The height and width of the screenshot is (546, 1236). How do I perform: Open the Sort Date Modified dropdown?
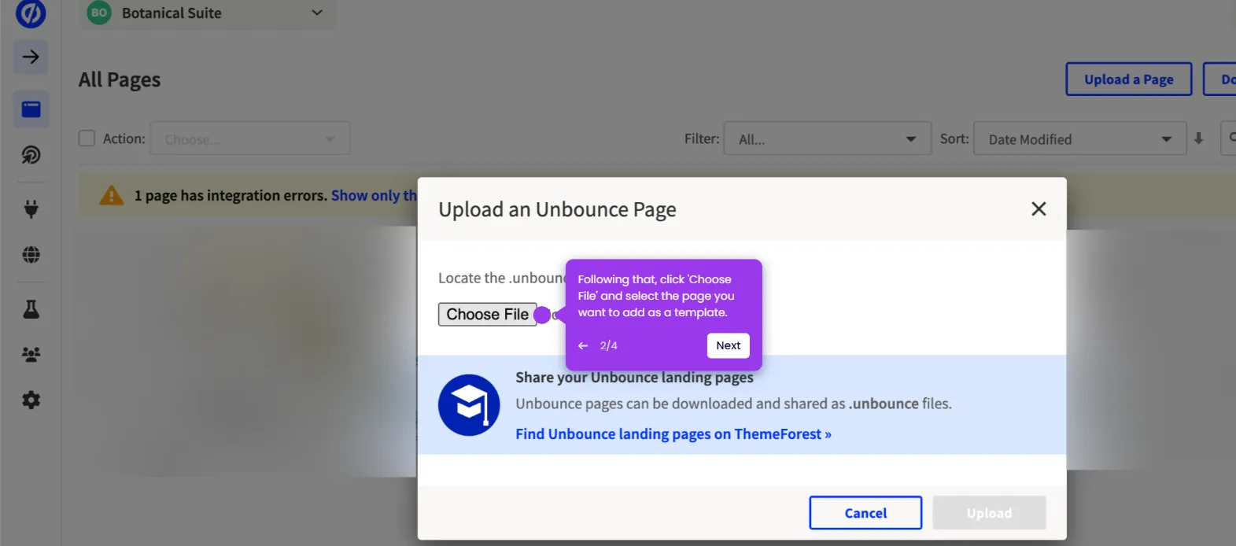click(x=1079, y=138)
